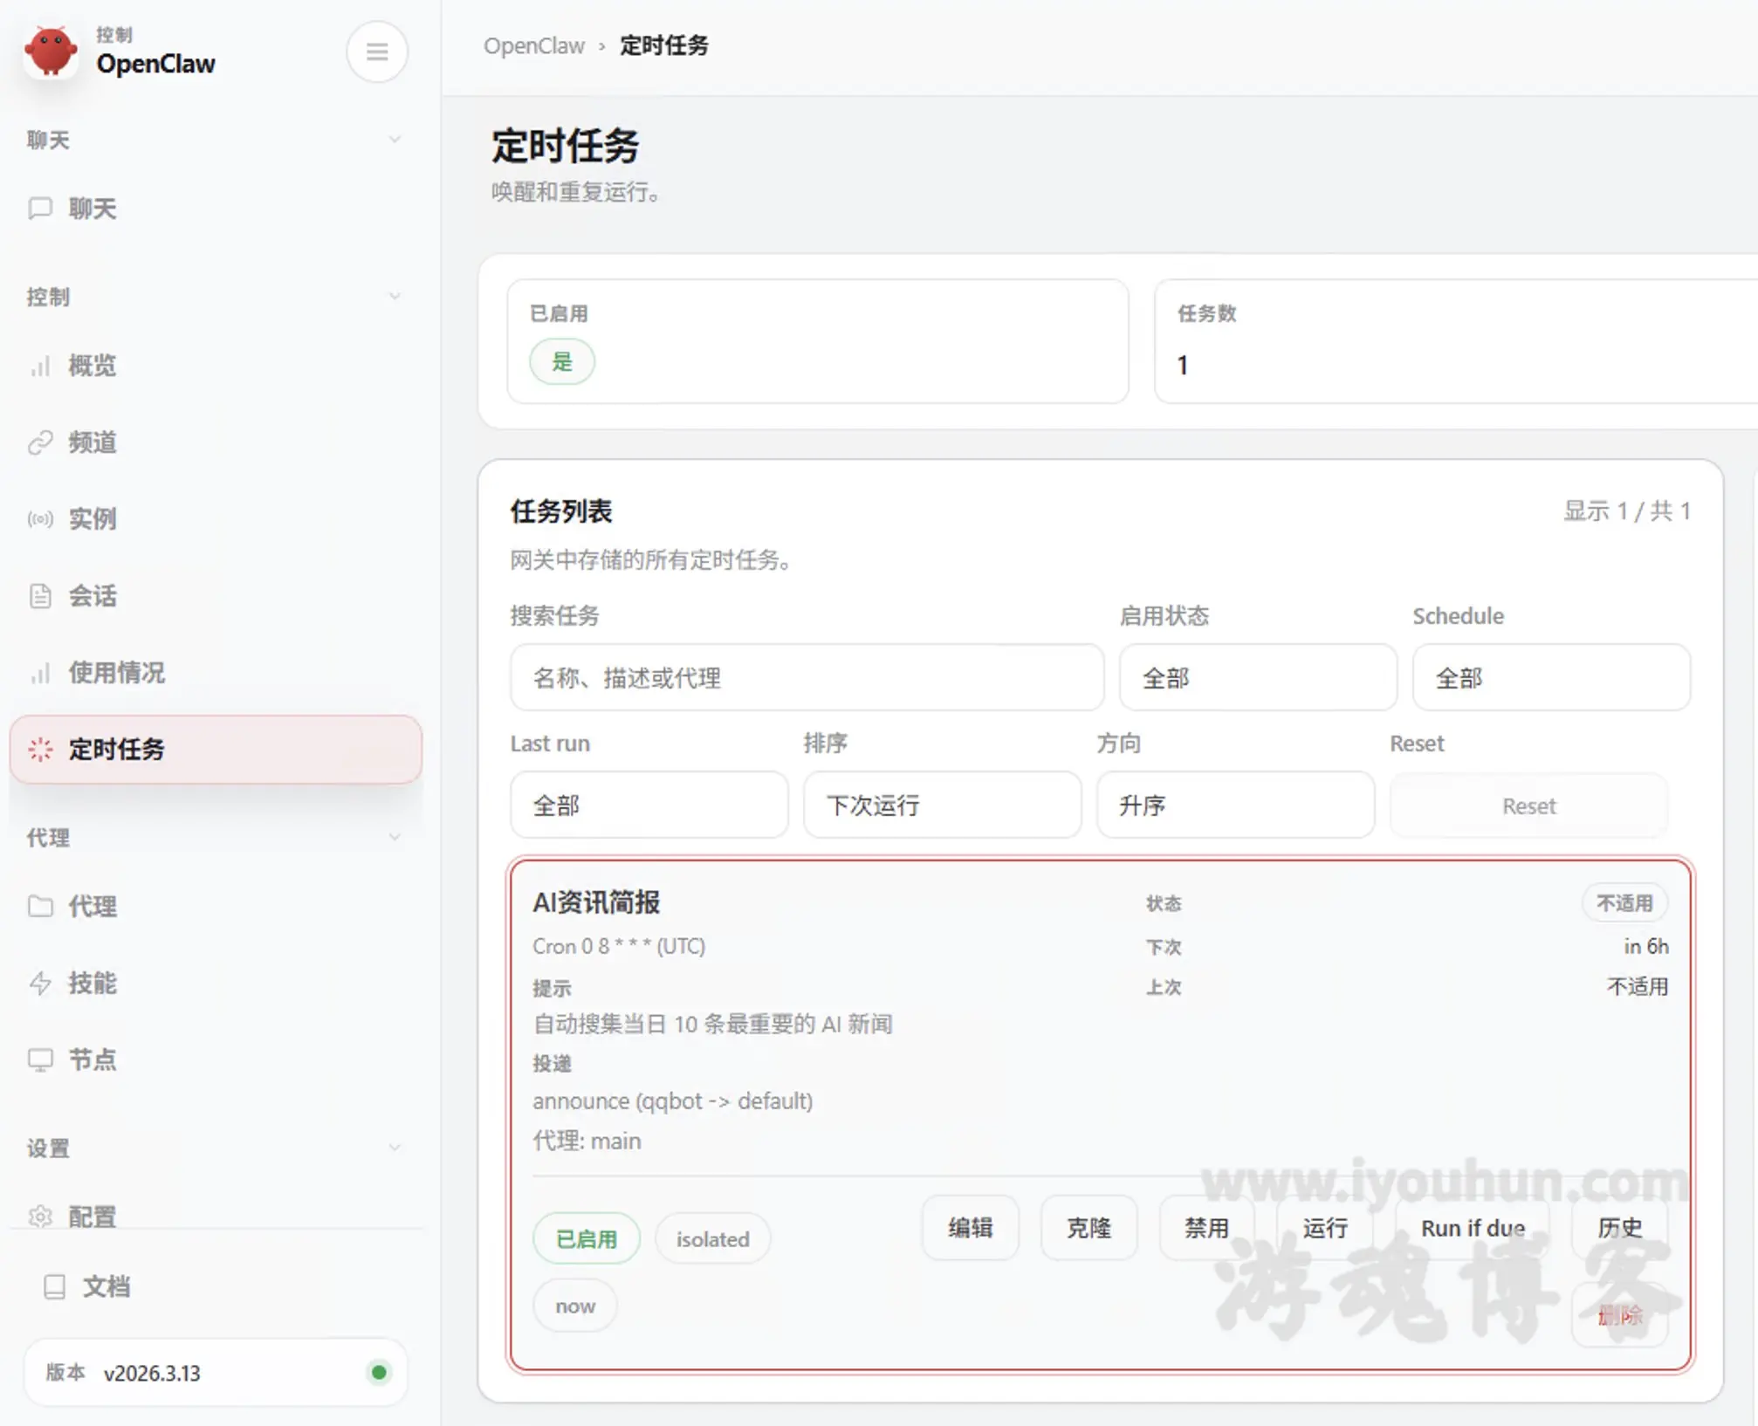Image resolution: width=1758 pixels, height=1426 pixels.
Task: Click the 技能 lightning bolt icon
Action: pyautogui.click(x=40, y=983)
